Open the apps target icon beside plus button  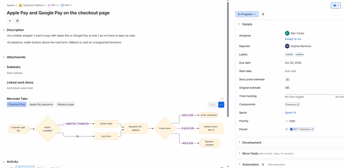click(17, 21)
